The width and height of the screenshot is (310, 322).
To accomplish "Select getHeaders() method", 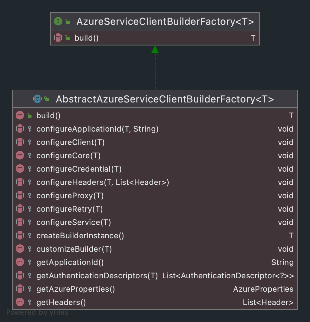I will point(61,303).
